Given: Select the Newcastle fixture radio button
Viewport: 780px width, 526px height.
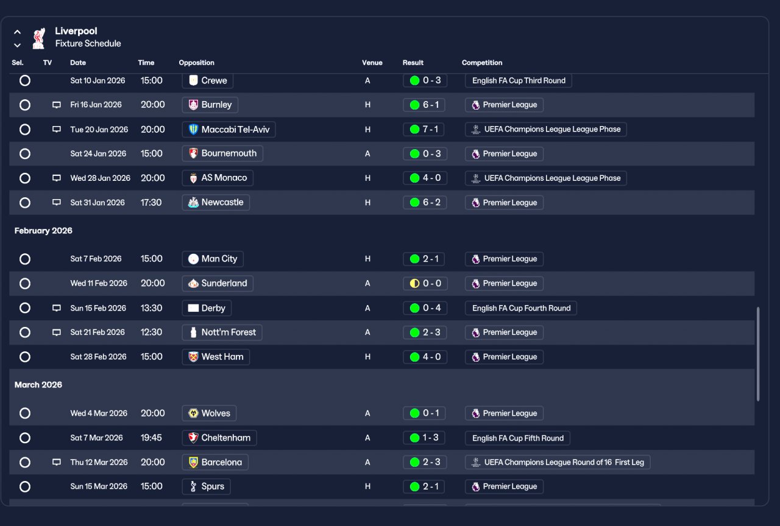Looking at the screenshot, I should coord(25,202).
